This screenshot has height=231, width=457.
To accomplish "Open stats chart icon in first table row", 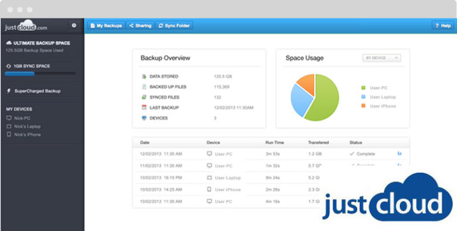I will tap(400, 153).
